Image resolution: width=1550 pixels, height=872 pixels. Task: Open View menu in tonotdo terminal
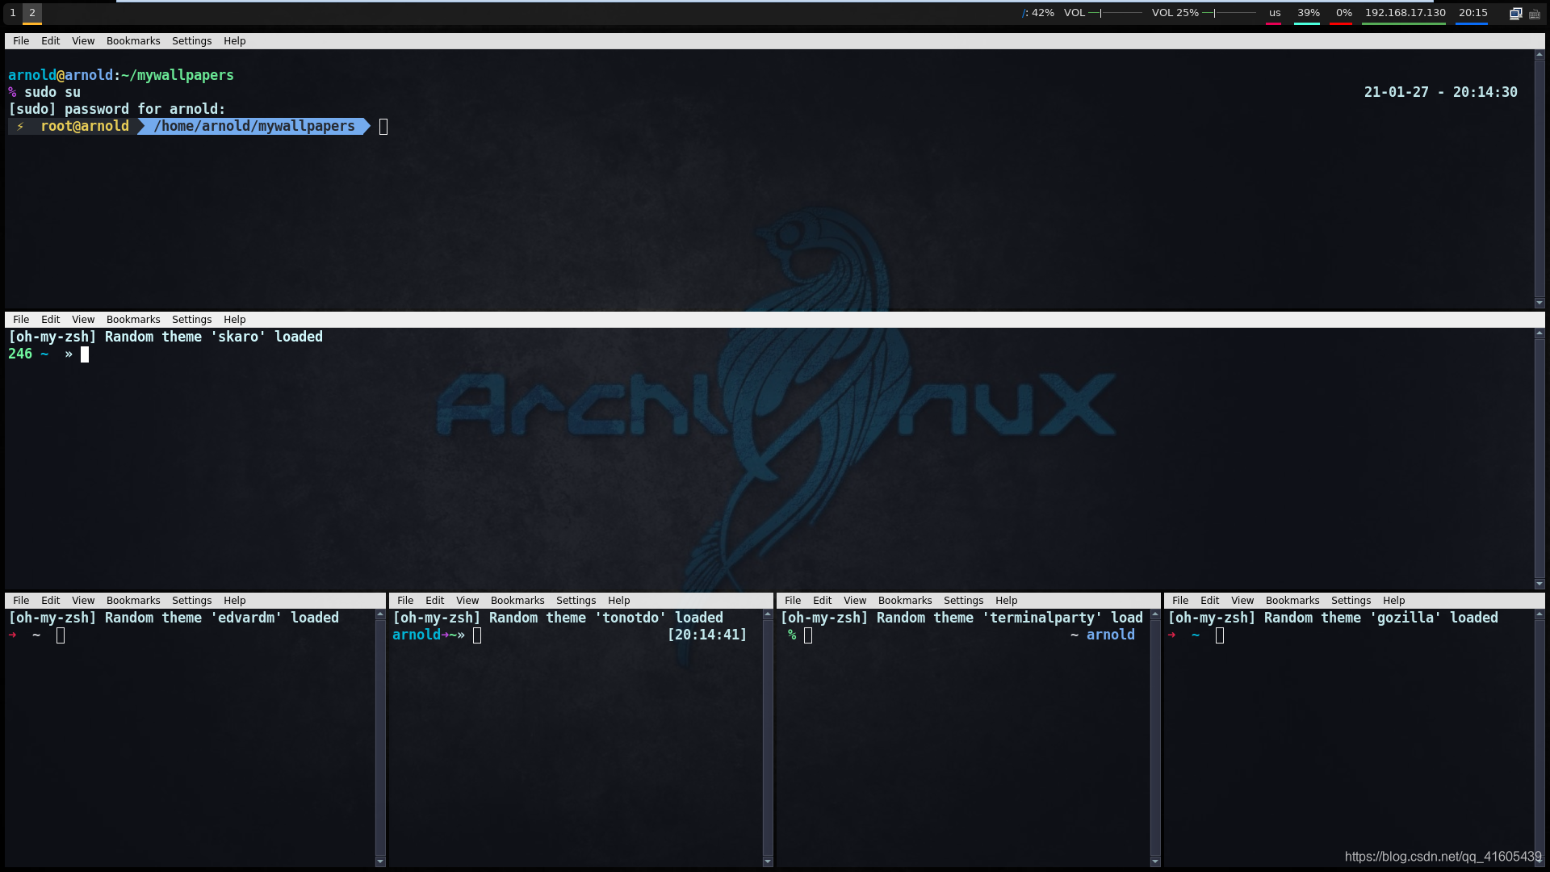coord(467,601)
